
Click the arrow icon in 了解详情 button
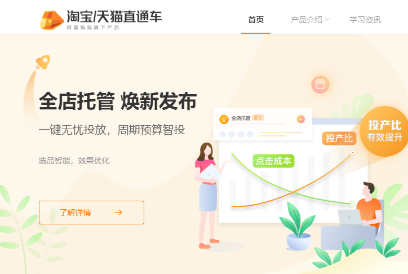(119, 213)
